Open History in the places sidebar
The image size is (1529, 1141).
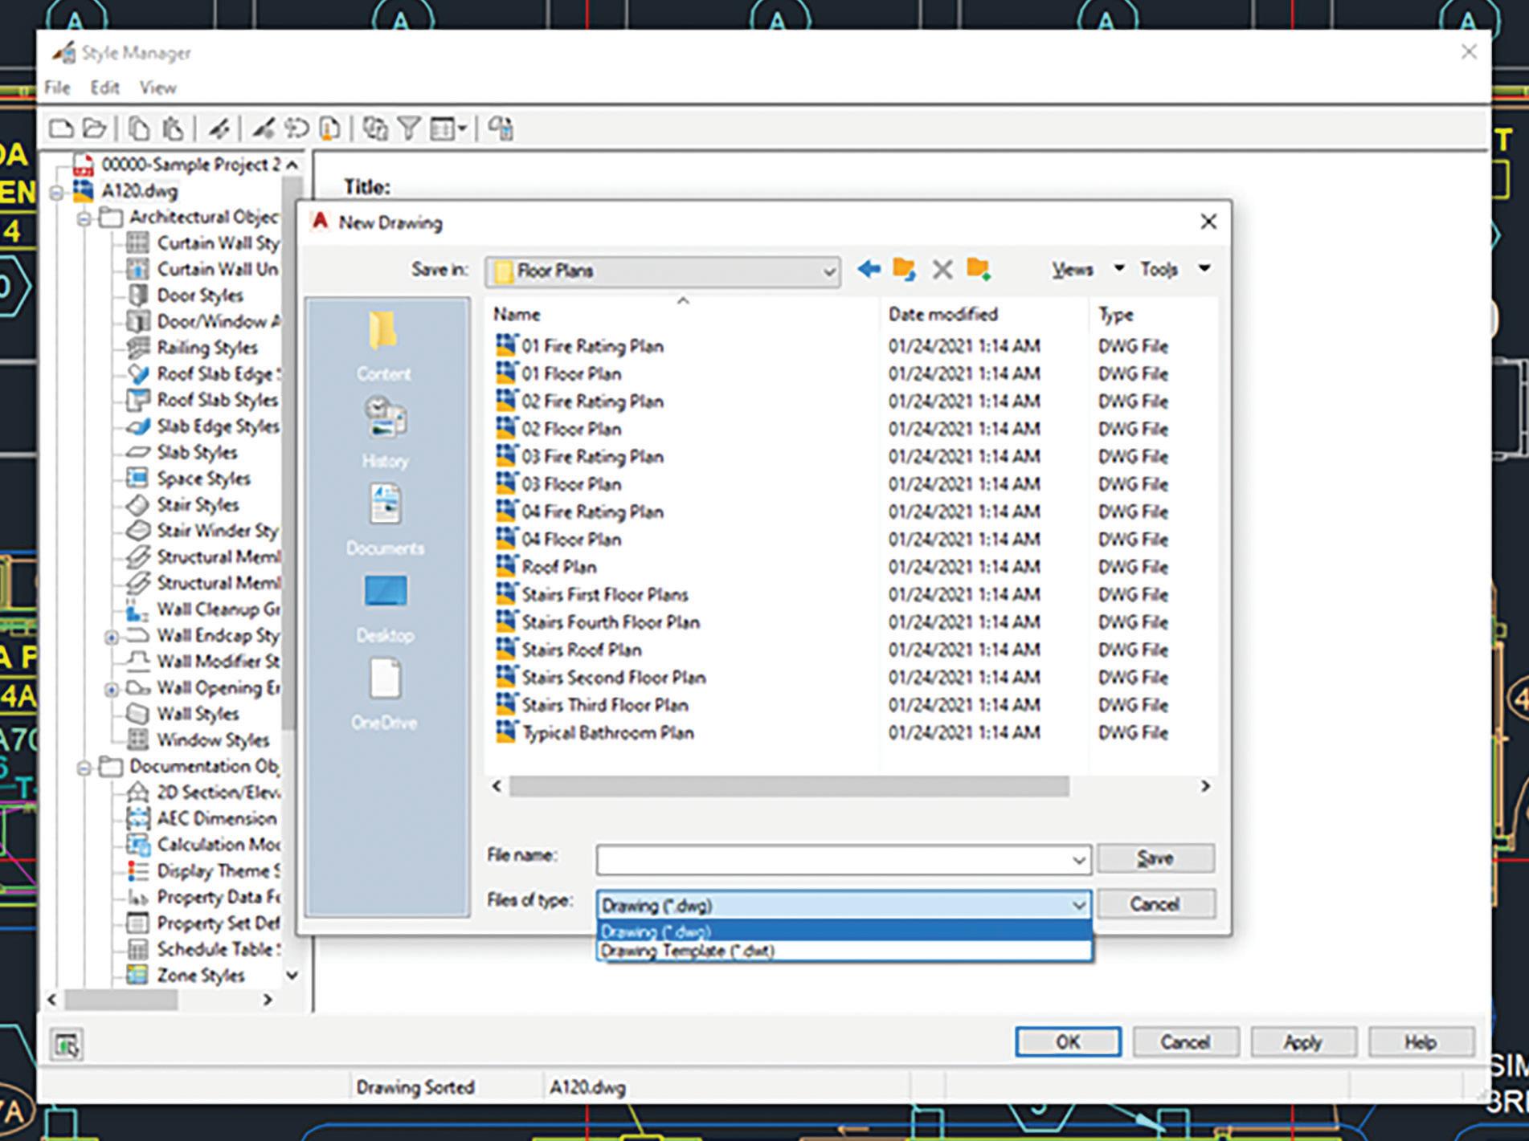(x=385, y=433)
